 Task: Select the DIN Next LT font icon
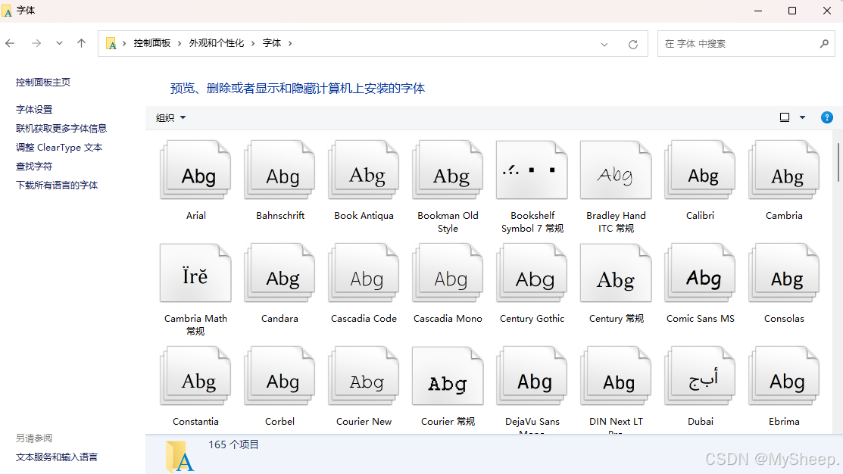[x=616, y=376]
